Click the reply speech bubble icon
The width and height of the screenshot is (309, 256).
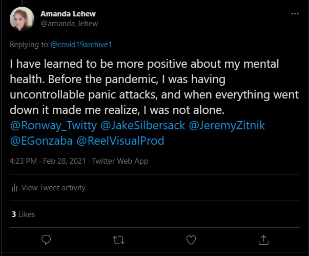point(46,240)
